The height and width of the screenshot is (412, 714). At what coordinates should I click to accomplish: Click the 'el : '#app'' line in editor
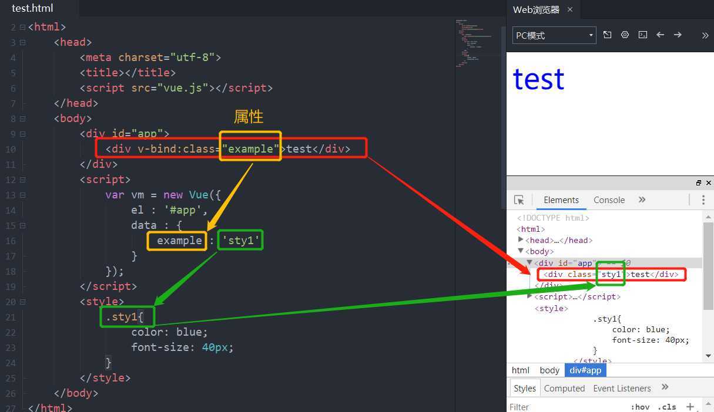pyautogui.click(x=170, y=210)
